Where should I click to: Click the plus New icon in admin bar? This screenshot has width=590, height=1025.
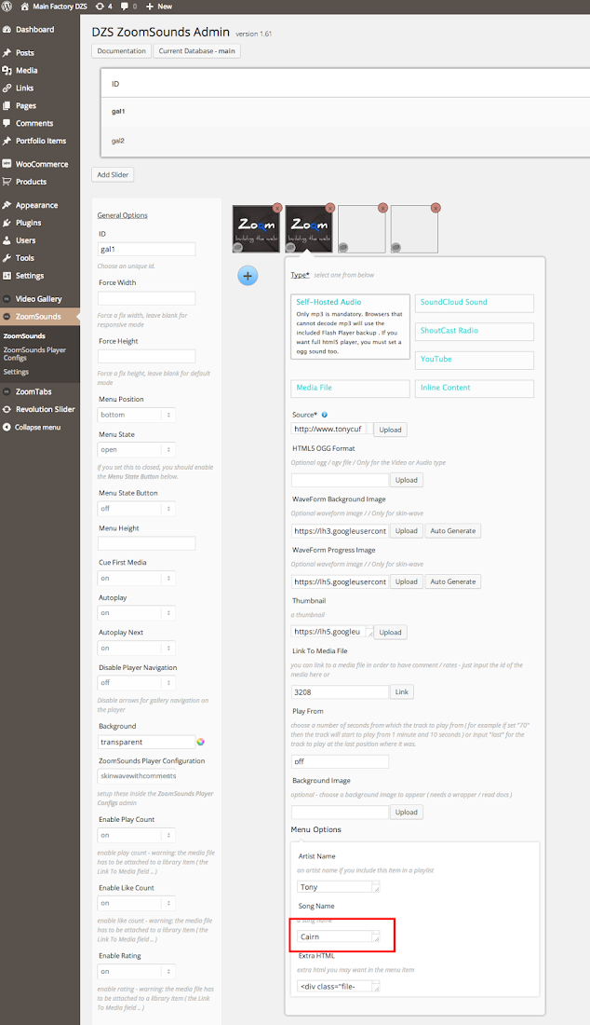(x=150, y=6)
